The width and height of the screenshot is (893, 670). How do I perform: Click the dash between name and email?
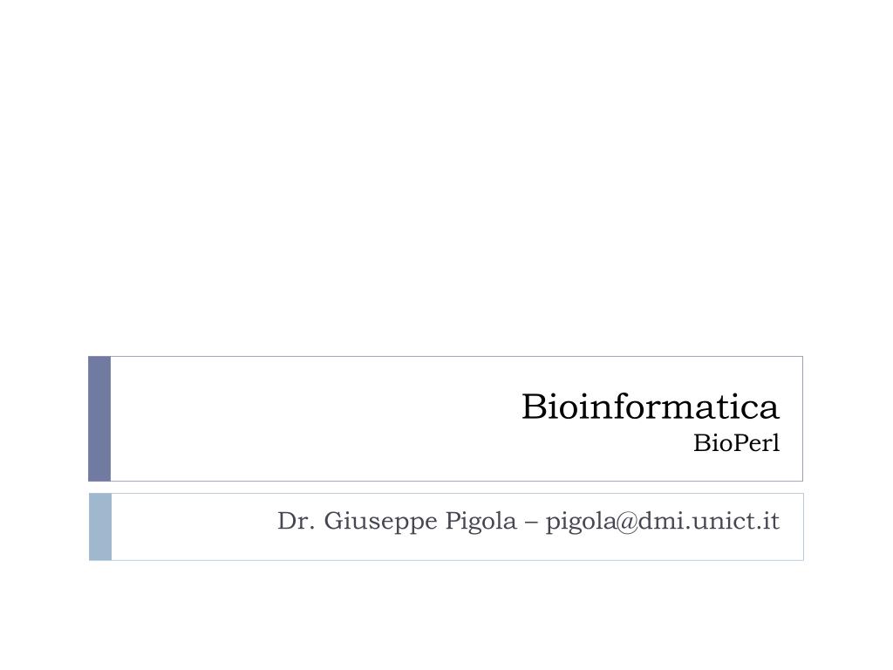pyautogui.click(x=531, y=523)
